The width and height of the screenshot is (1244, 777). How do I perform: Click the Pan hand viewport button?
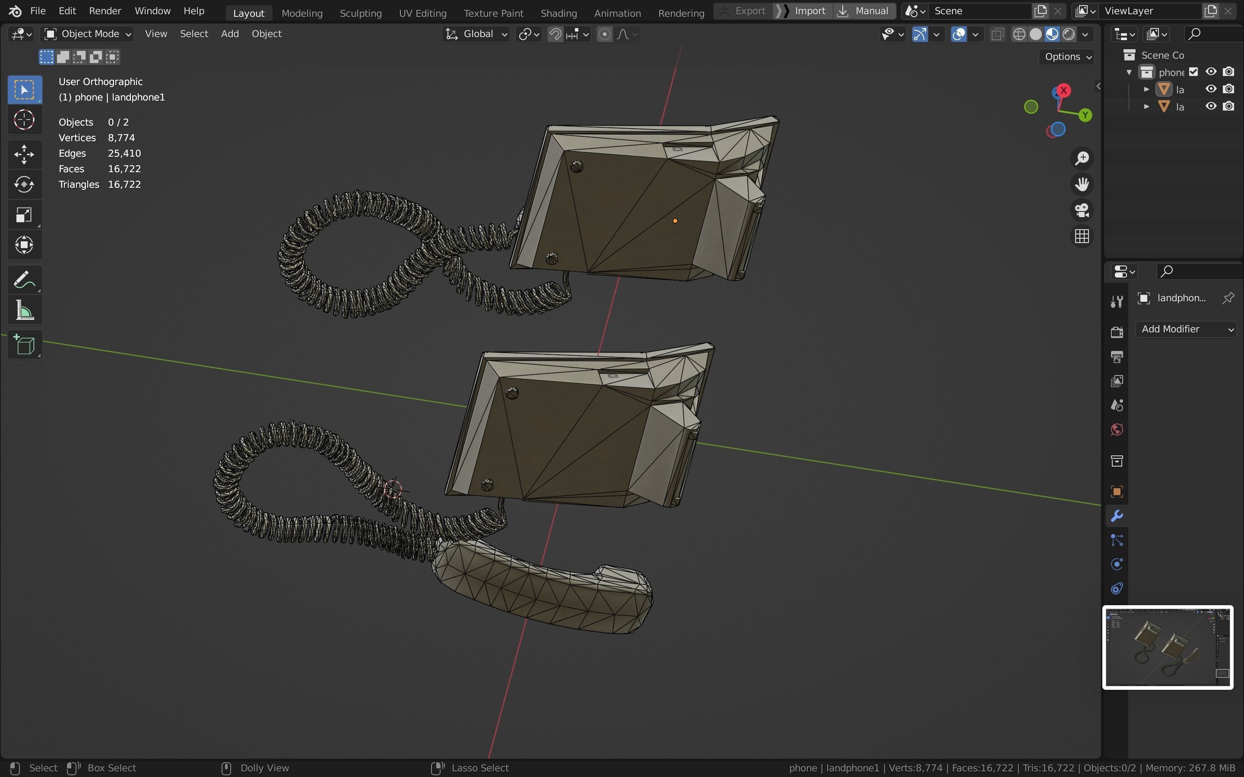point(1082,184)
